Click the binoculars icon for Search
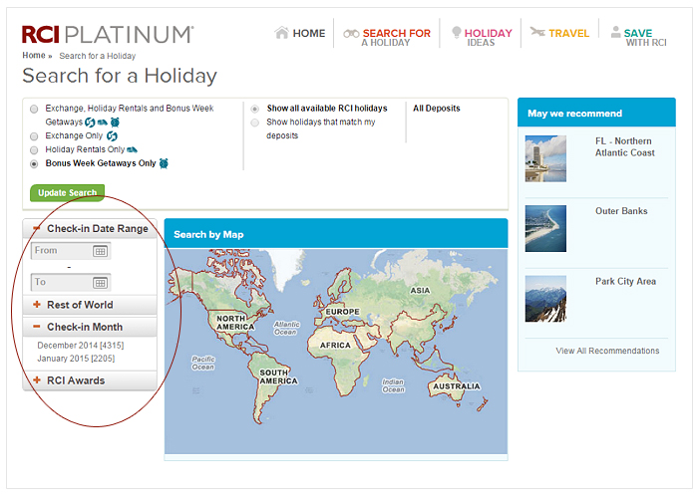This screenshot has width=698, height=498. 351,33
